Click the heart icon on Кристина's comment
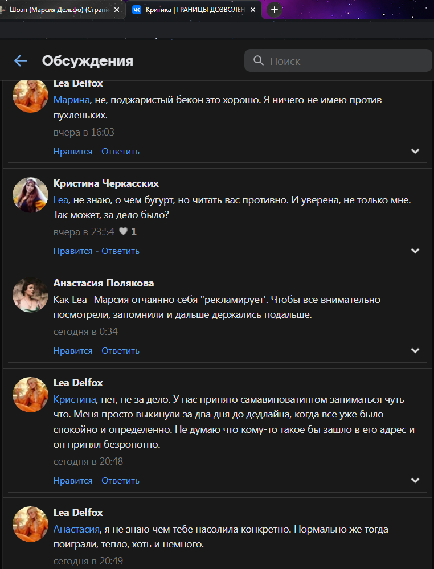Screen dimensions: 434x569 pyautogui.click(x=123, y=232)
